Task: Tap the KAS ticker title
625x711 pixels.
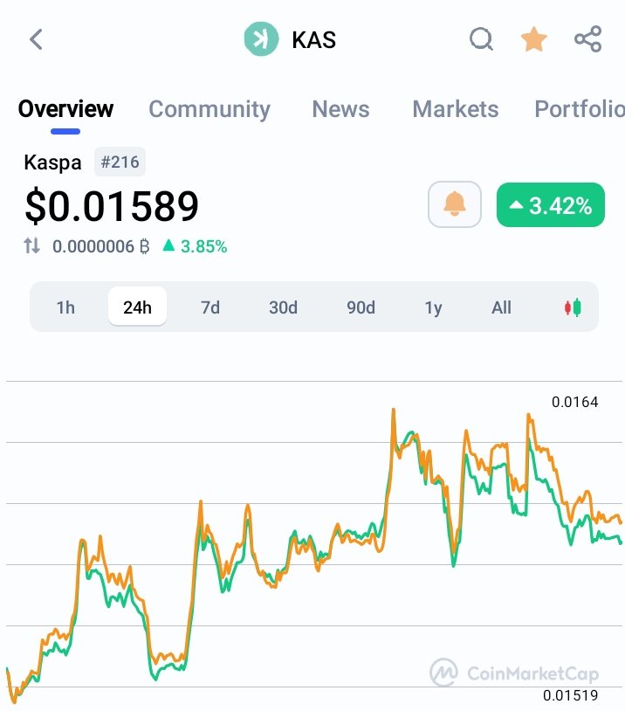Action: pos(313,40)
